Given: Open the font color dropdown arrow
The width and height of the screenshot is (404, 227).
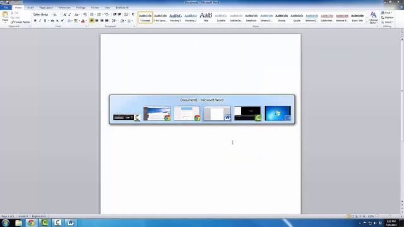Looking at the screenshot, I should point(86,21).
